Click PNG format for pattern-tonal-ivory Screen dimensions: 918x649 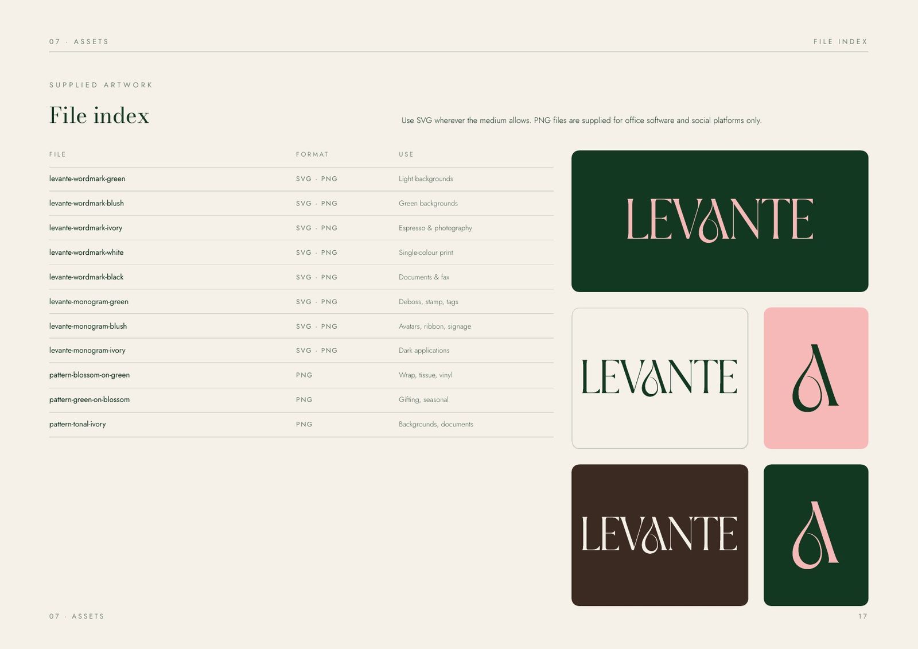(304, 425)
